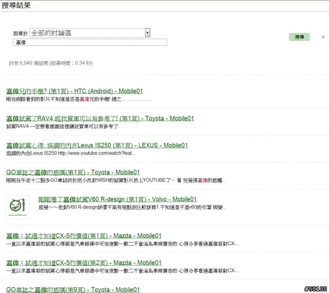Click the snippet under CX-5 第1頁 result

click(x=123, y=244)
